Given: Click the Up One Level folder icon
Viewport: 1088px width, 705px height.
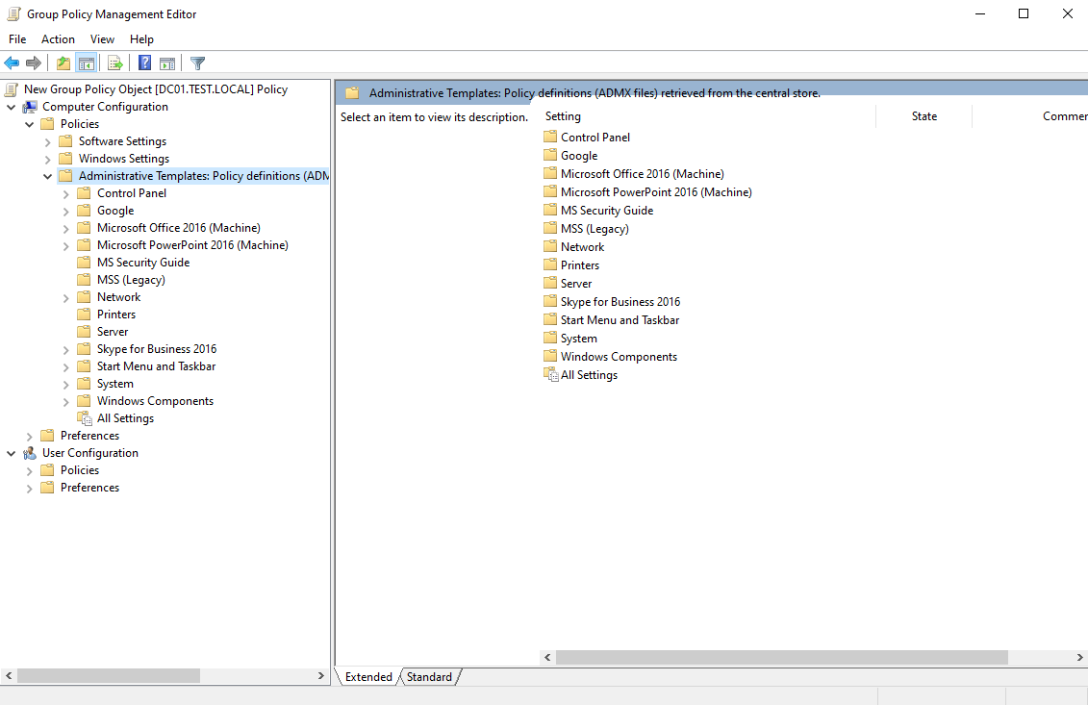Looking at the screenshot, I should (63, 63).
